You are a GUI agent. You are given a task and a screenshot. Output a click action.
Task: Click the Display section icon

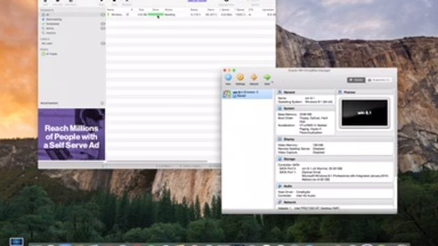tap(280, 139)
